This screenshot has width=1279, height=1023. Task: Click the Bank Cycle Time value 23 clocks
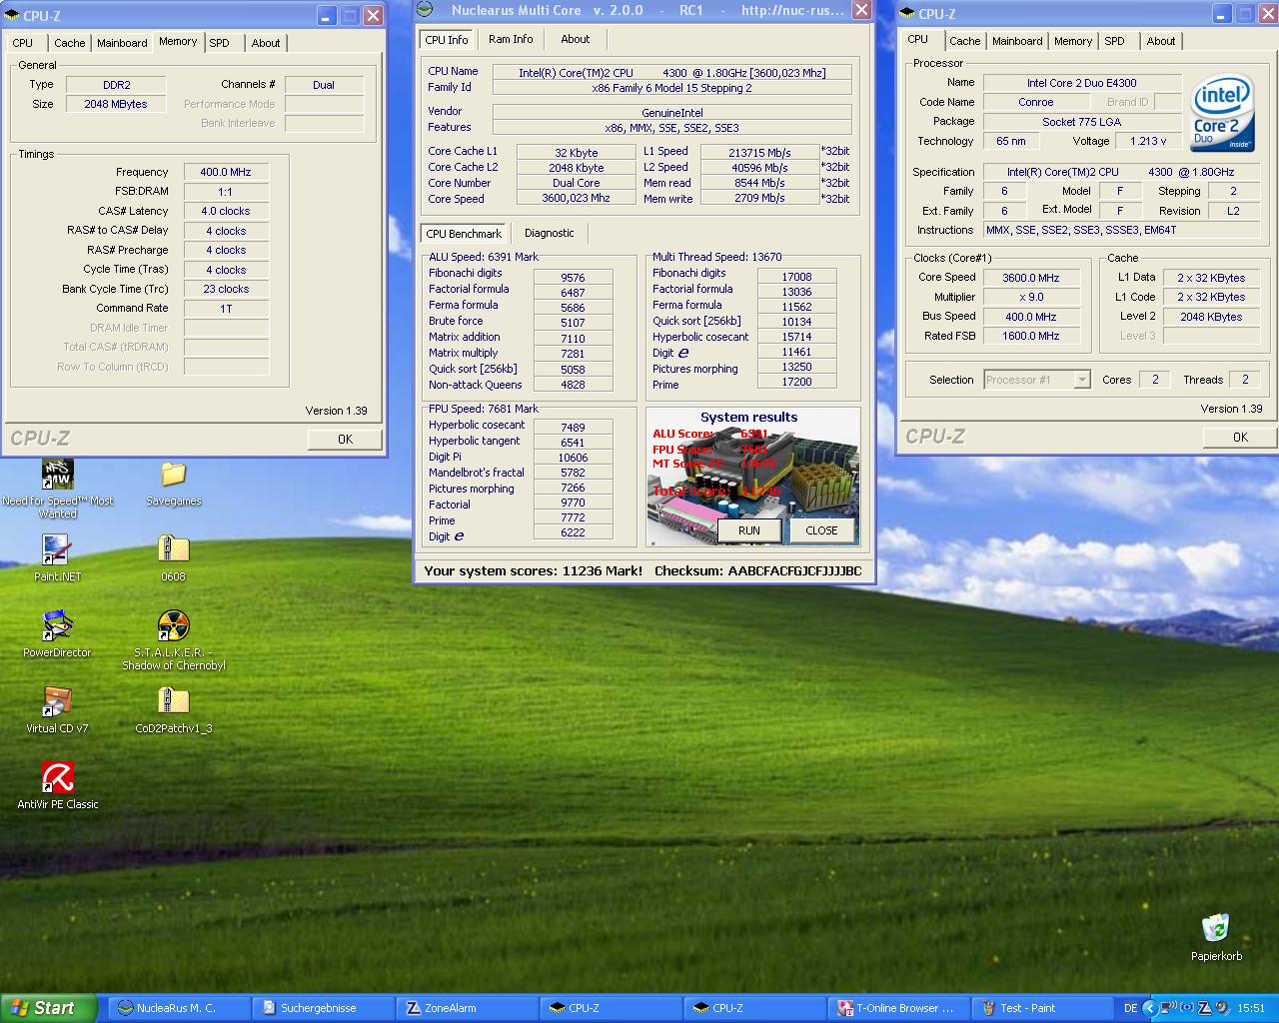pyautogui.click(x=226, y=289)
